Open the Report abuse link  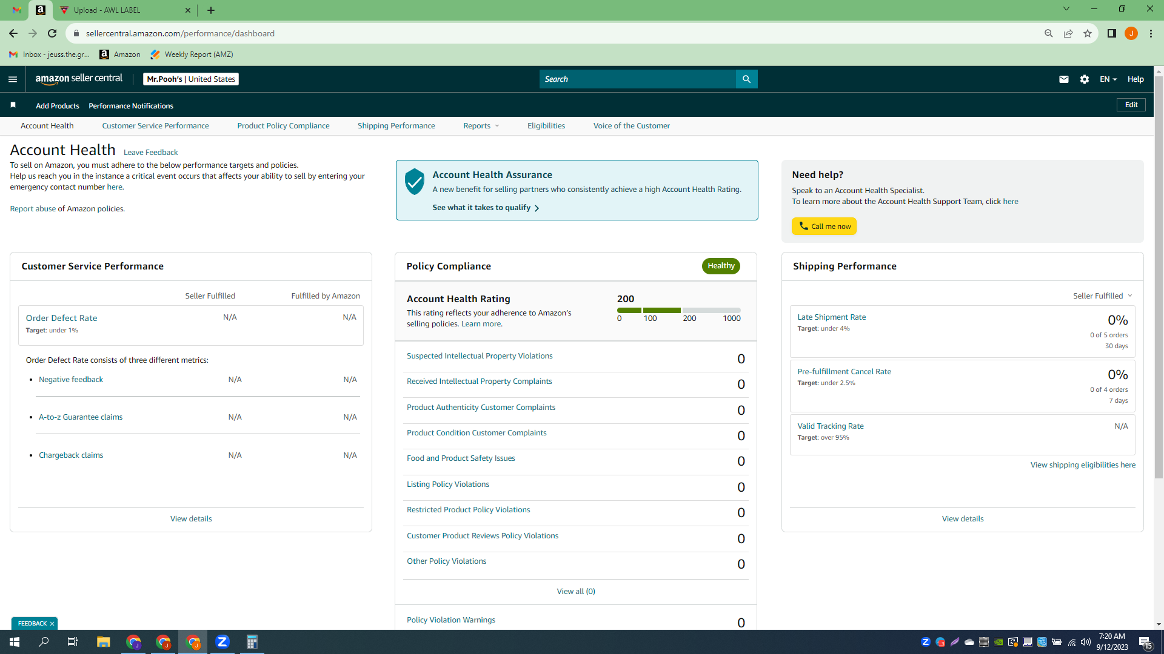[x=33, y=209]
